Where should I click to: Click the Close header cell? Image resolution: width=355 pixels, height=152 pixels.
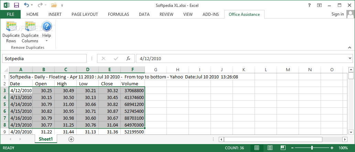click(110, 84)
